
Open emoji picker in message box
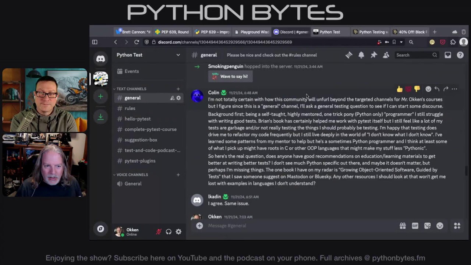click(440, 226)
